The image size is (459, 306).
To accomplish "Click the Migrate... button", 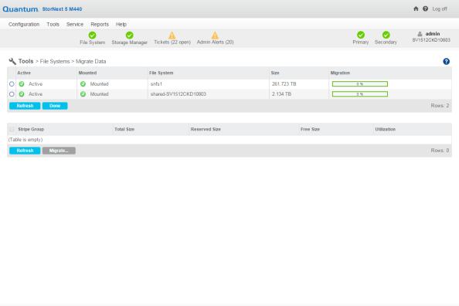I will pos(59,151).
